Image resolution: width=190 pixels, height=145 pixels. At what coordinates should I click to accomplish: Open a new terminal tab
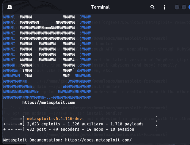[10, 7]
